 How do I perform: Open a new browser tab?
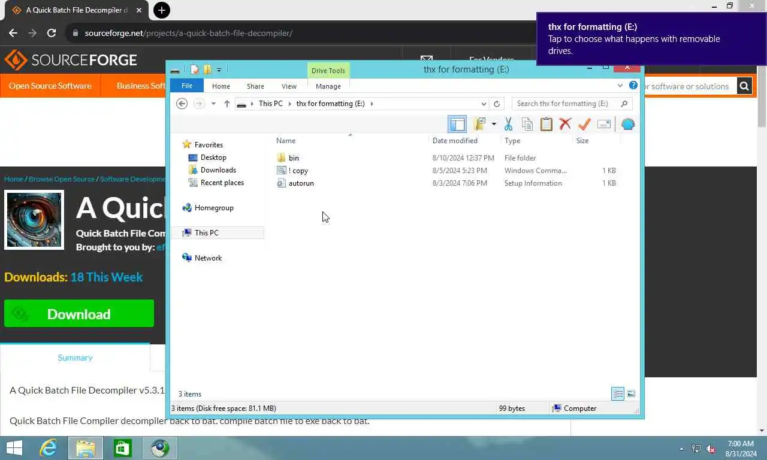(161, 10)
